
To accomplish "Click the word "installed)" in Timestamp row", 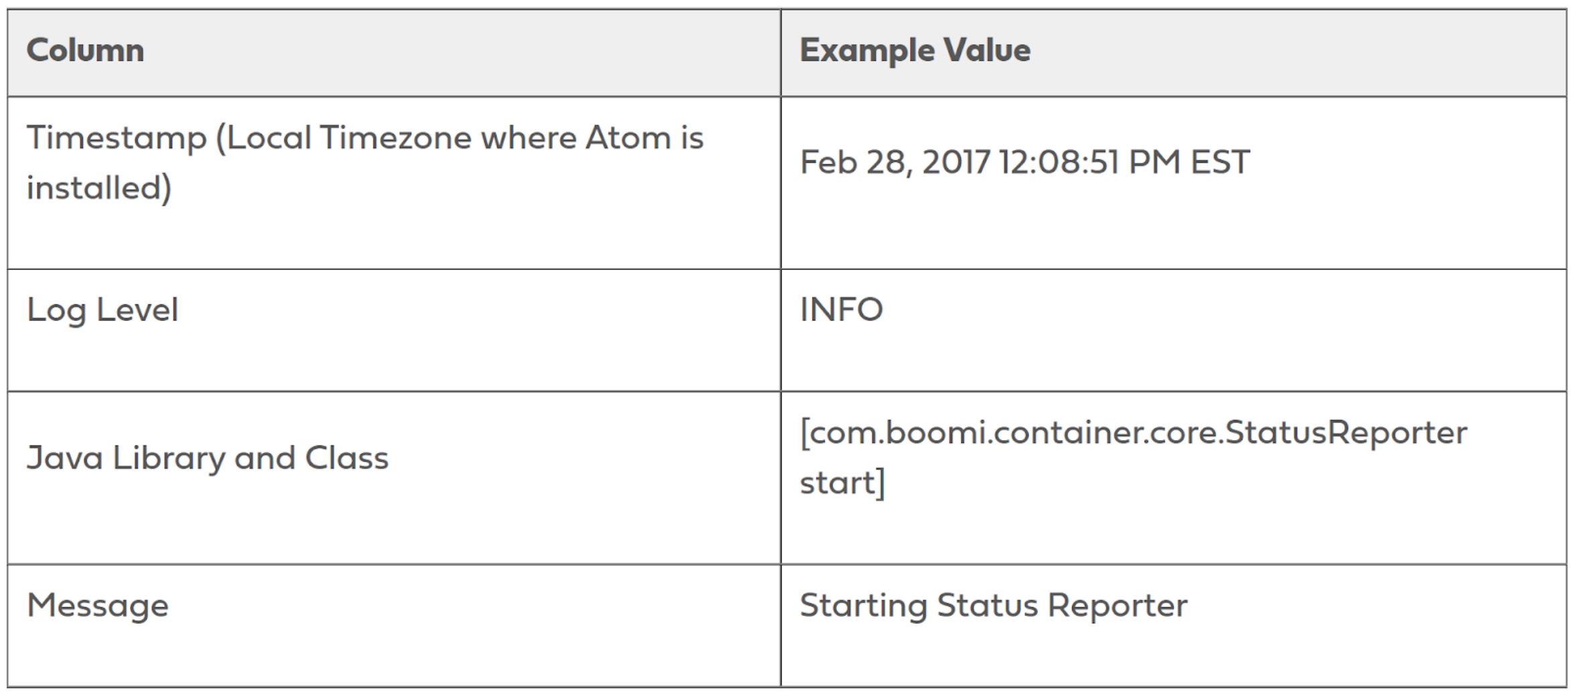I will [99, 188].
